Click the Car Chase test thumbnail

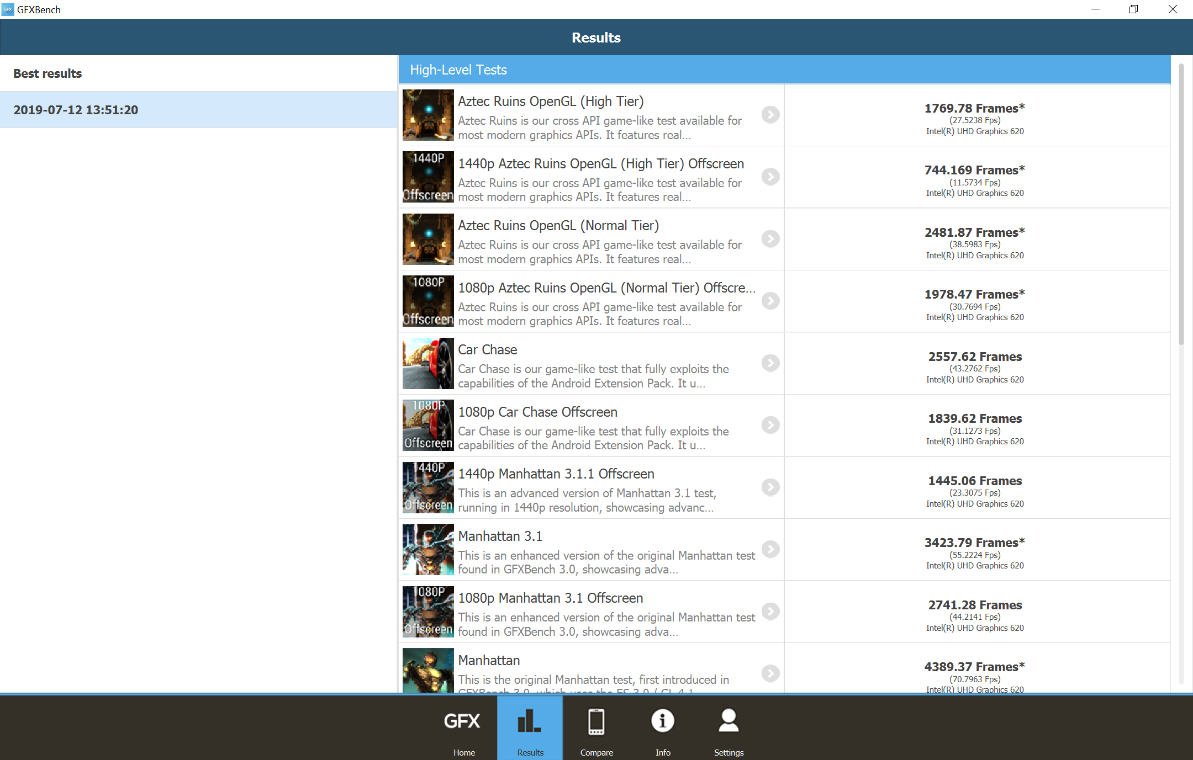428,363
